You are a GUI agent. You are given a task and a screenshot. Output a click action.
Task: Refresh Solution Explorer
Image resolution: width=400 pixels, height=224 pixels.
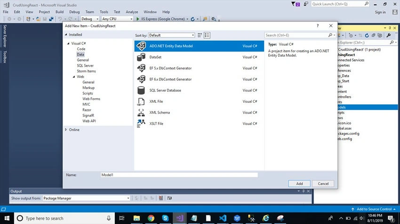click(x=367, y=35)
